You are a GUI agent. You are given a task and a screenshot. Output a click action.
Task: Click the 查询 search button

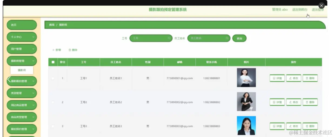click(239, 39)
